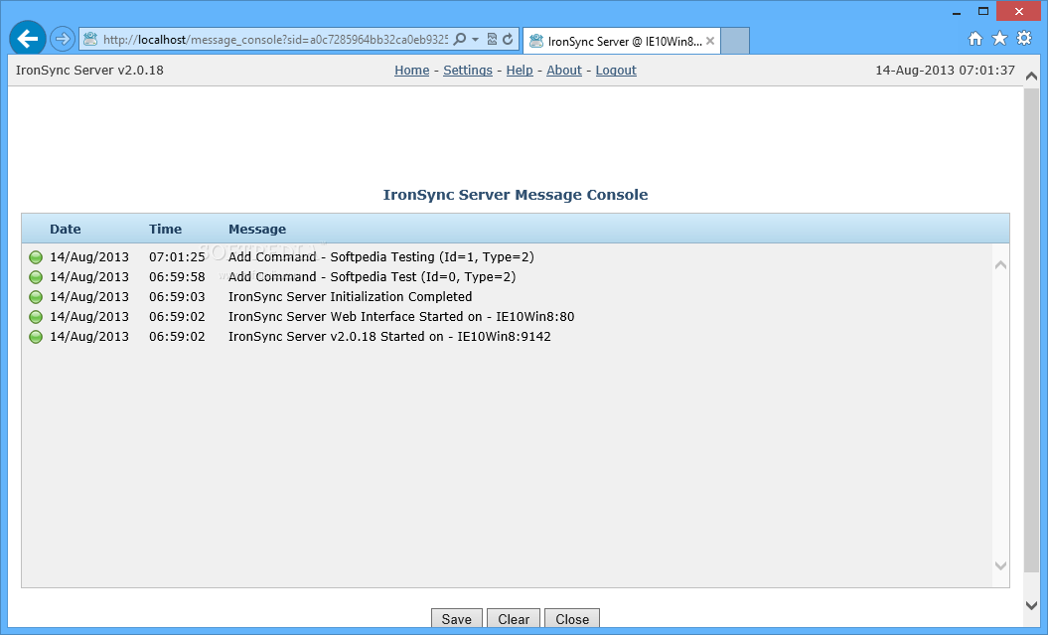The height and width of the screenshot is (635, 1048).
Task: Click the URL address input field
Action: pos(275,40)
